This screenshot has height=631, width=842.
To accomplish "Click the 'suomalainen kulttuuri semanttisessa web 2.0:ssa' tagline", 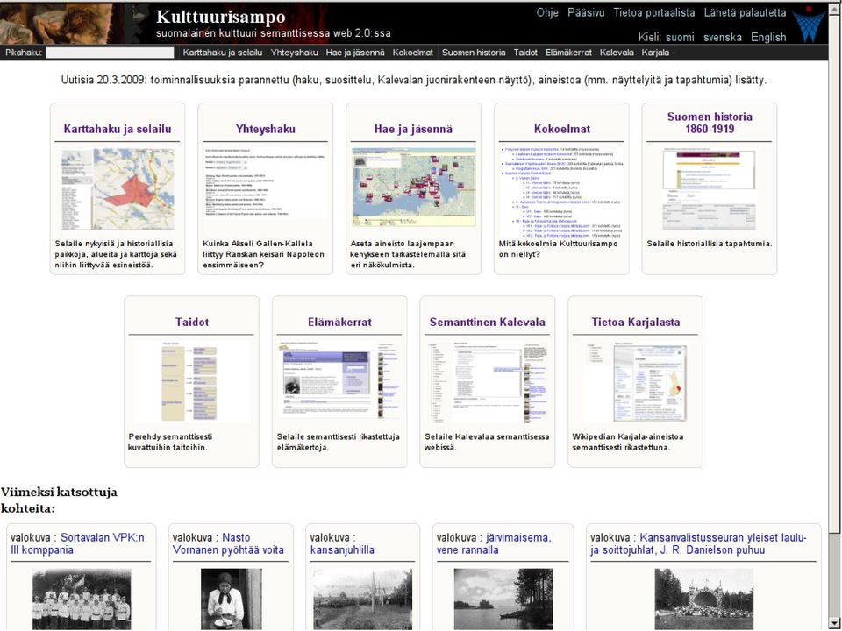I will click(274, 33).
